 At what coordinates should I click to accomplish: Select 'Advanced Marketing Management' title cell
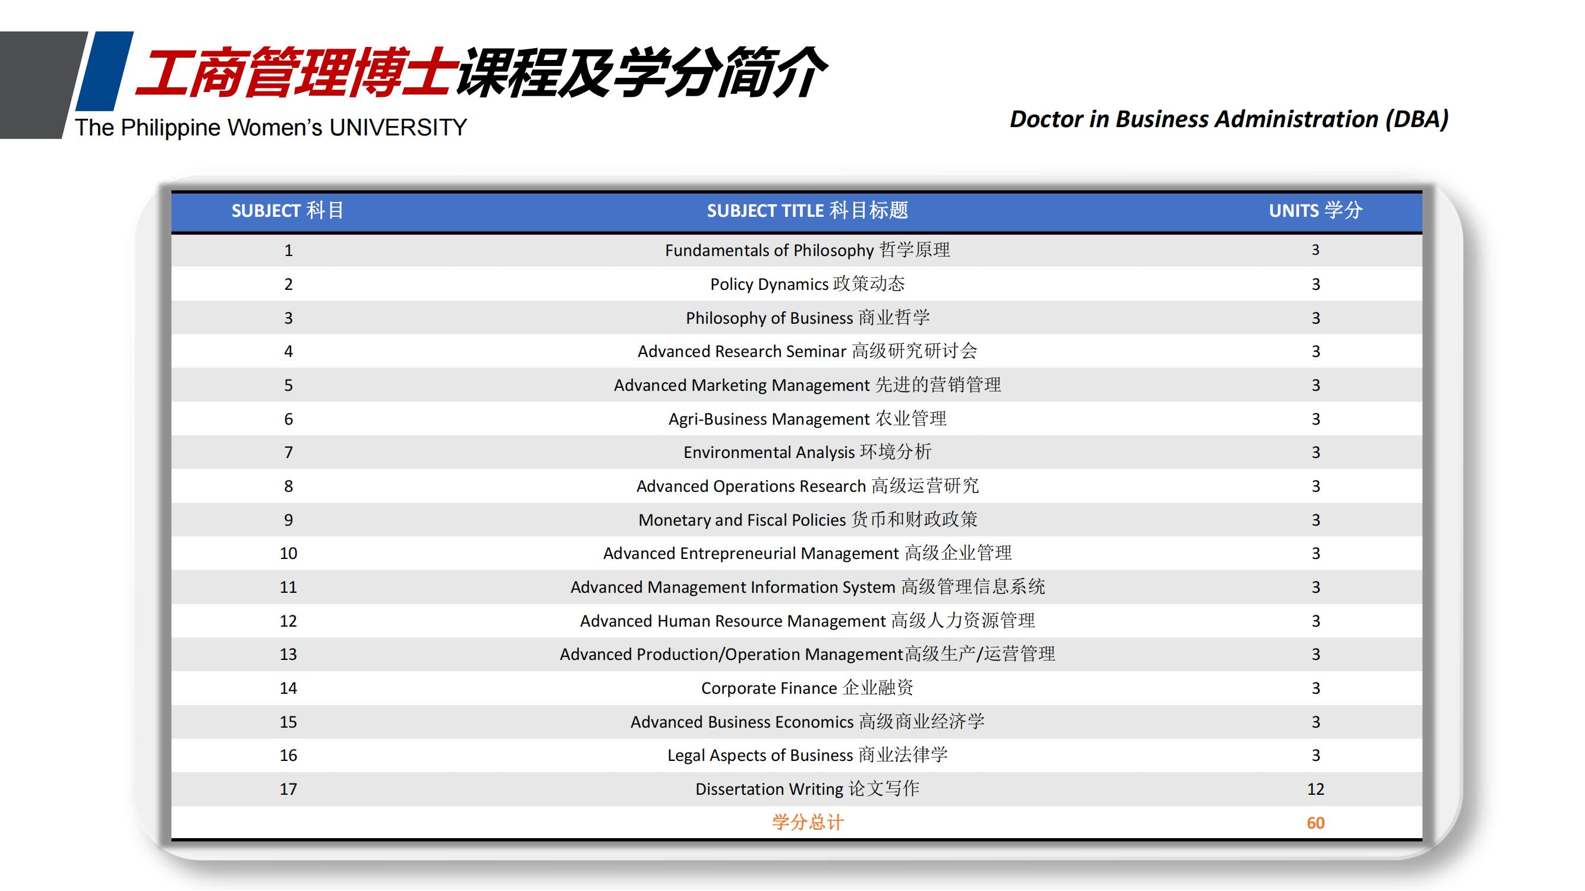(807, 385)
